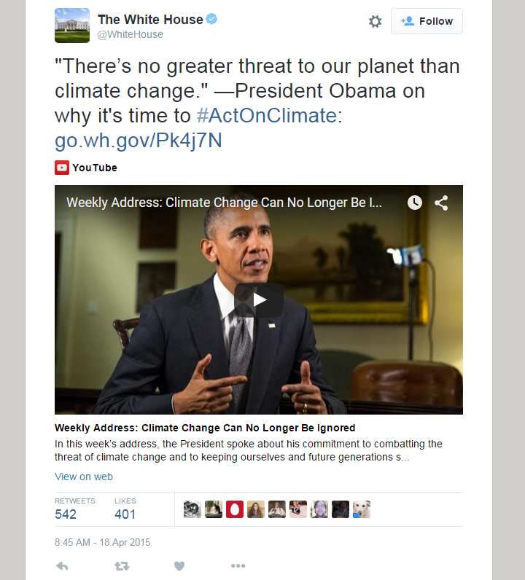The height and width of the screenshot is (580, 525).
Task: Retweet this tweet
Action: [x=122, y=566]
